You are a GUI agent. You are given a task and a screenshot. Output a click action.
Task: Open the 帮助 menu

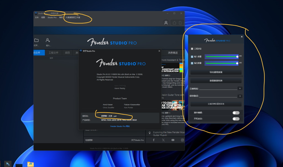pos(61,17)
